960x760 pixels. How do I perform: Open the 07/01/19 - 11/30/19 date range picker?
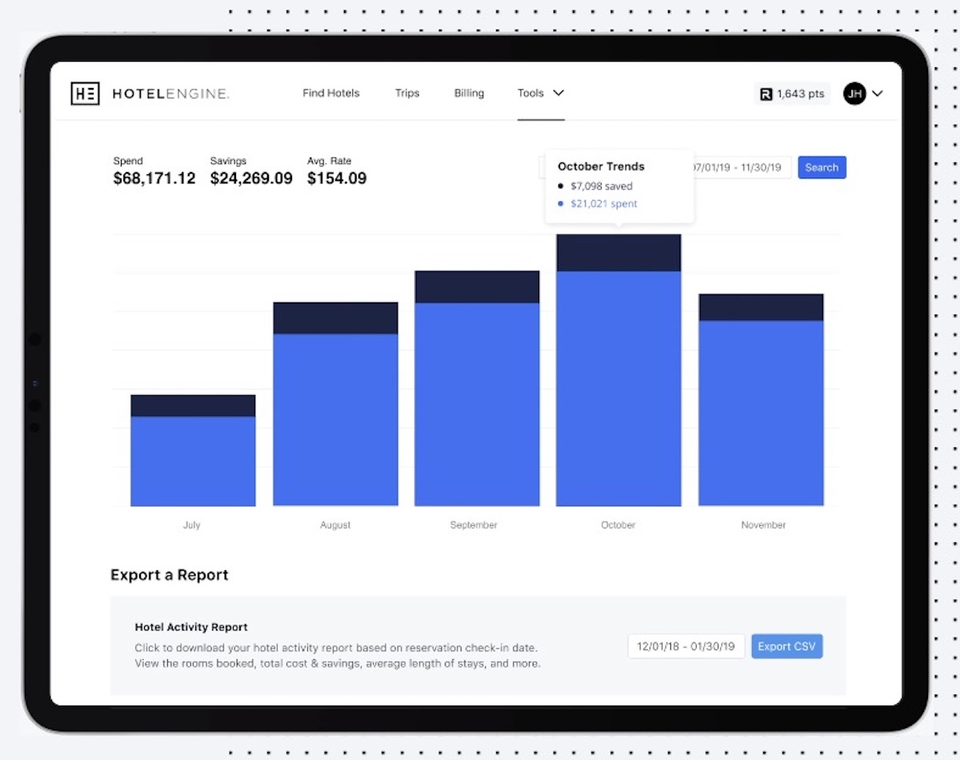(736, 167)
